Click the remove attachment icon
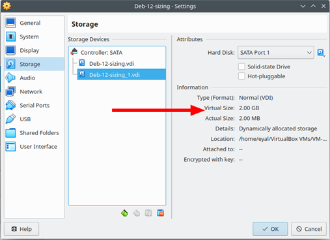This screenshot has width=330, height=240. tap(160, 213)
